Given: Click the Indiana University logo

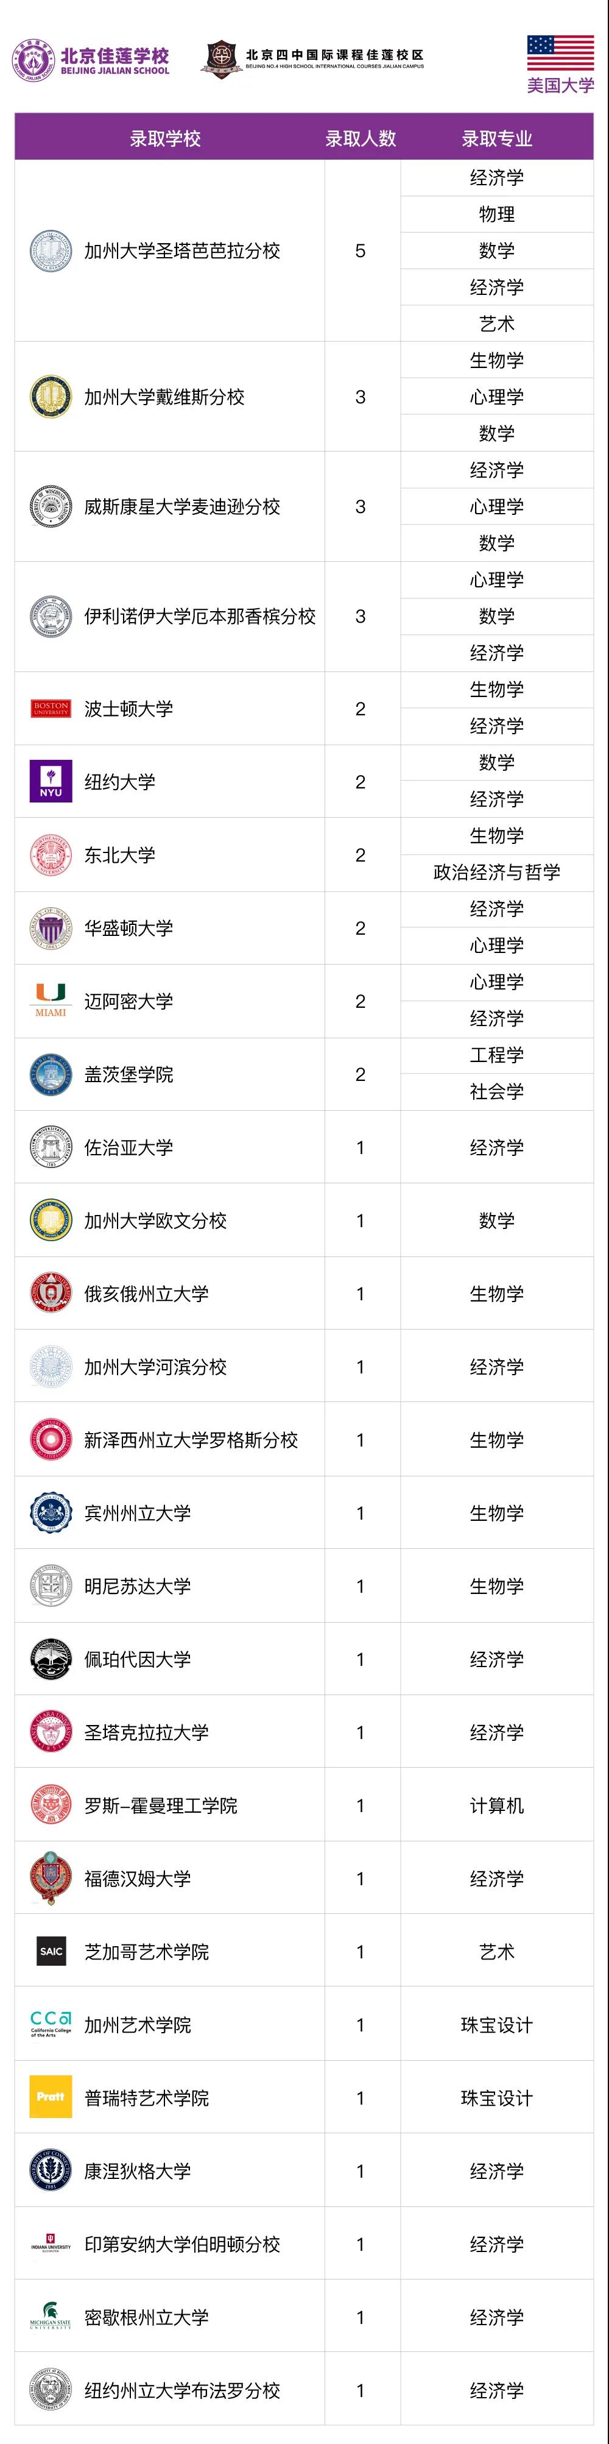Looking at the screenshot, I should tap(51, 2245).
